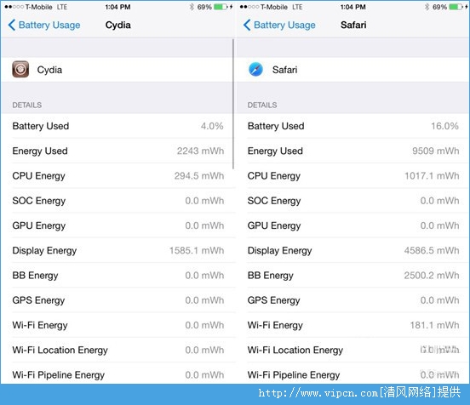Tap Cydia Display Energy 1585.1 mWh value
470x405 pixels.
(197, 250)
